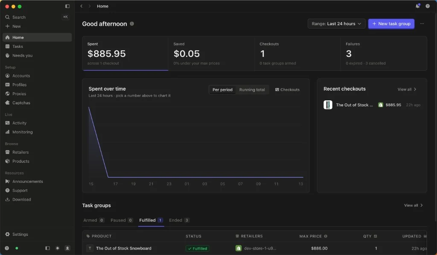Toggle the panel layout icon in footer

click(x=48, y=248)
